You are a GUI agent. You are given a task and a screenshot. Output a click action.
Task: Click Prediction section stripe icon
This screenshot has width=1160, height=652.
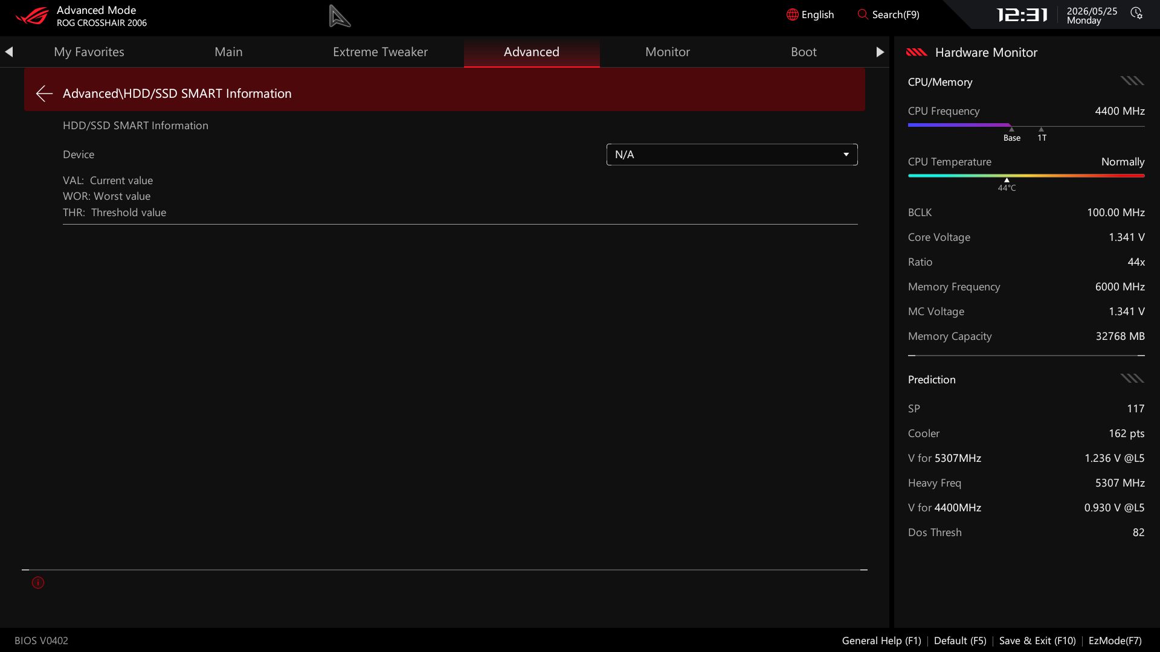pos(1132,379)
